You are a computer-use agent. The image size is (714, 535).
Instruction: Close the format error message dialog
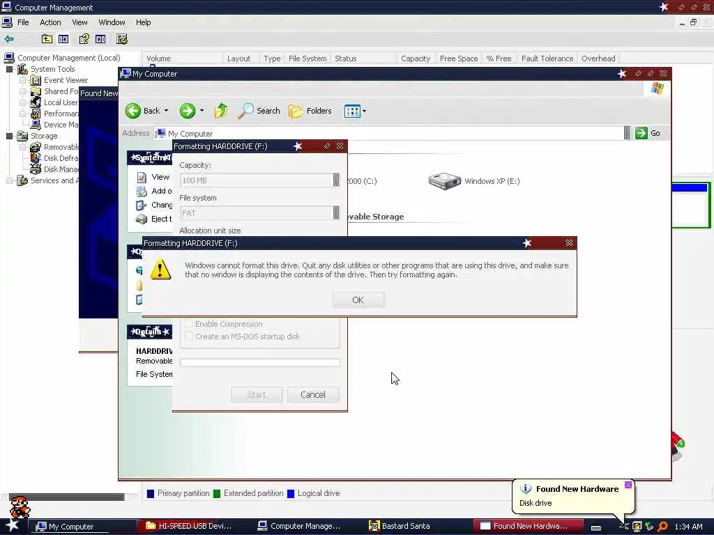[x=569, y=243]
